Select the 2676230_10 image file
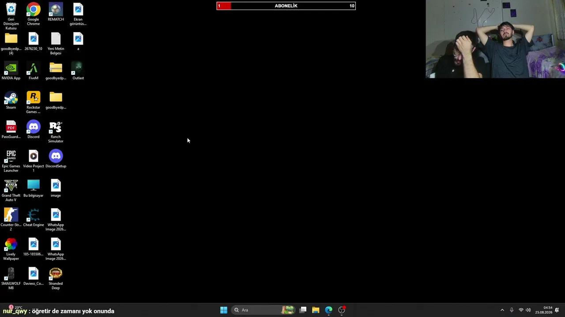Viewport: 565px width, 317px height. coord(34,41)
